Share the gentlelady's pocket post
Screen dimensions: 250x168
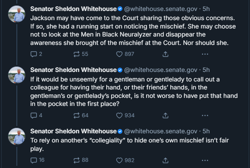[x=165, y=115]
